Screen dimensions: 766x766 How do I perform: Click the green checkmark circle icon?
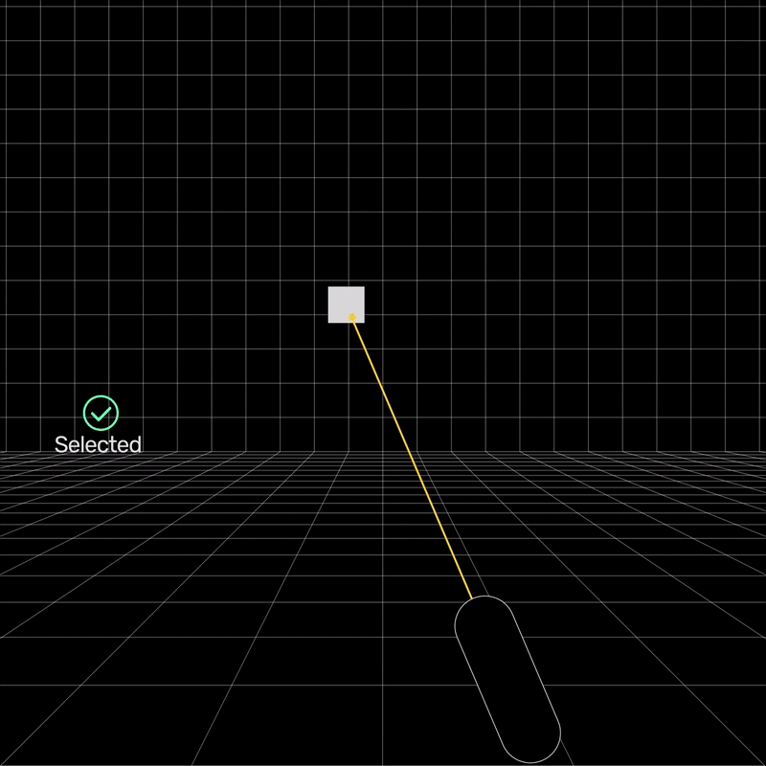(101, 413)
